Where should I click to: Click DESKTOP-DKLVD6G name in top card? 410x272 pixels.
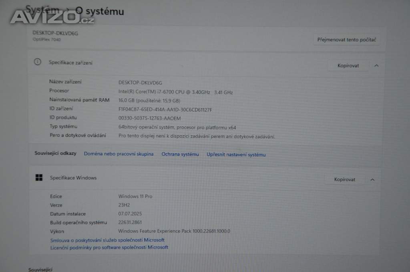coord(55,33)
